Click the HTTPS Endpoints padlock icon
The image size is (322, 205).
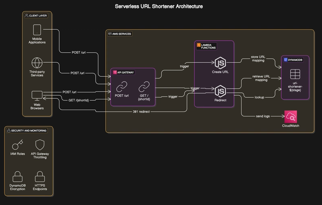(x=40, y=176)
